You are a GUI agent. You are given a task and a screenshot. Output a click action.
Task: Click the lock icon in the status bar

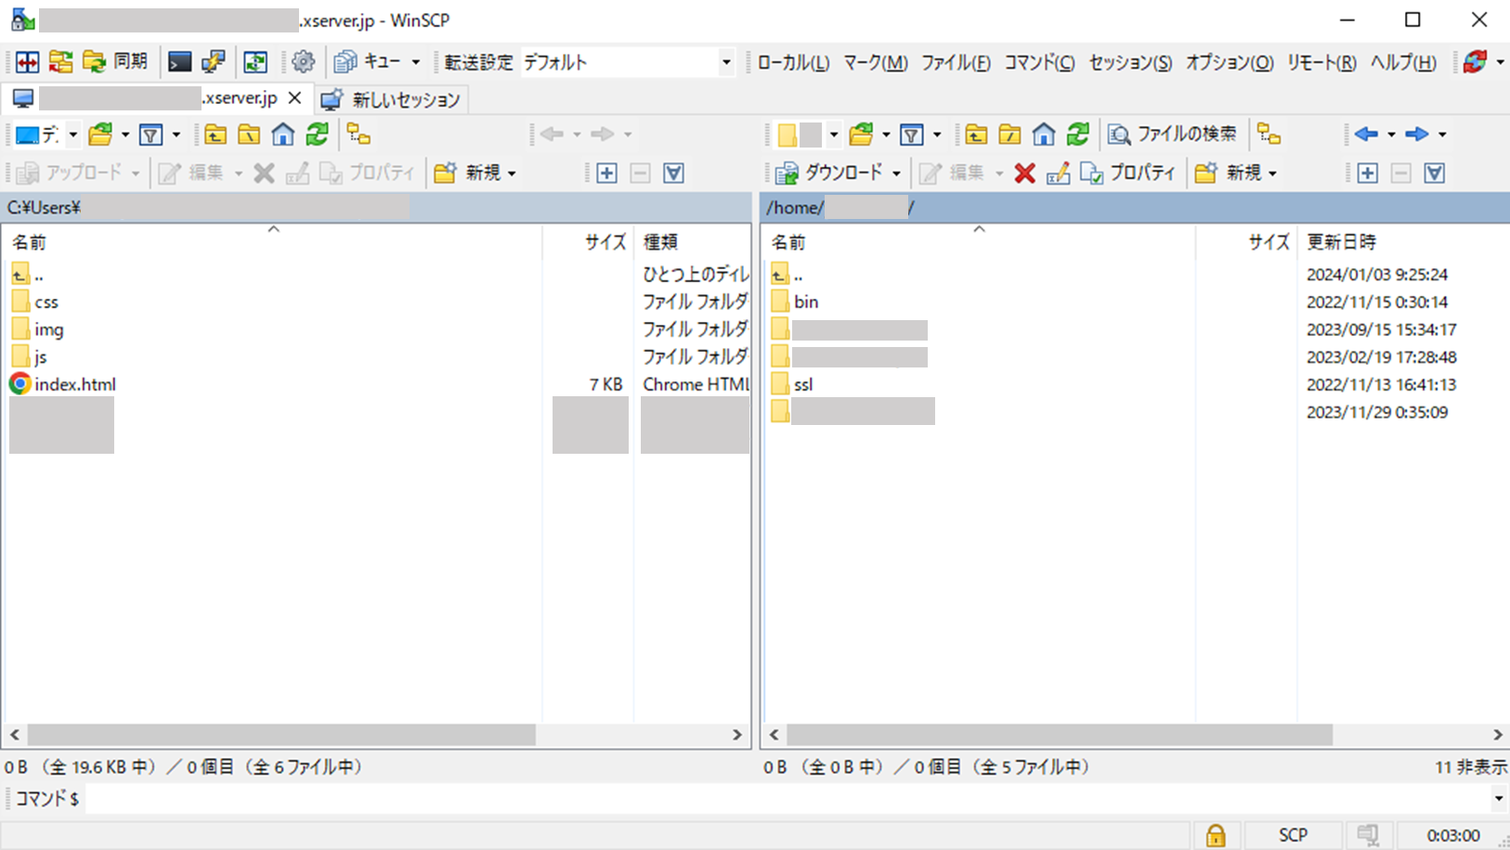click(1215, 834)
